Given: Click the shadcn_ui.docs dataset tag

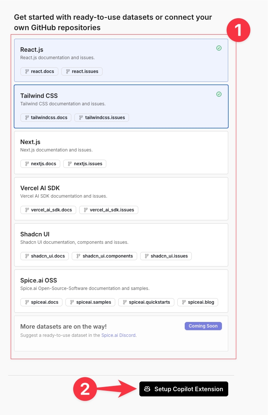Looking at the screenshot, I should (45, 256).
